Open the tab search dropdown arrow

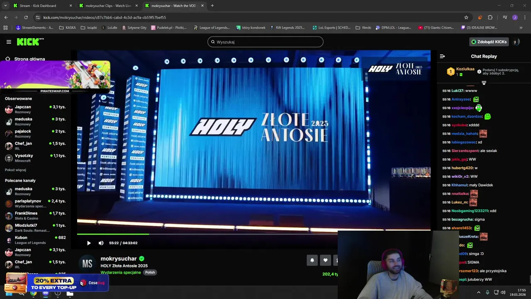(5, 6)
